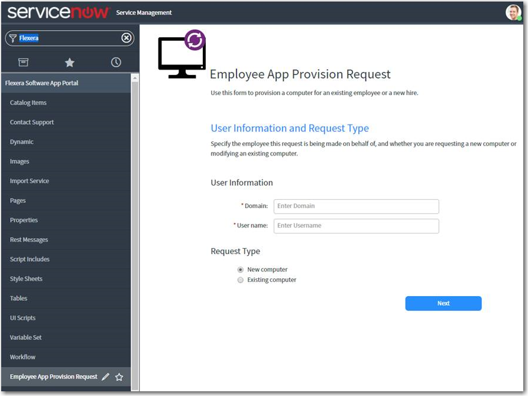View recent history with clock icon
The image size is (528, 396).
(x=116, y=61)
